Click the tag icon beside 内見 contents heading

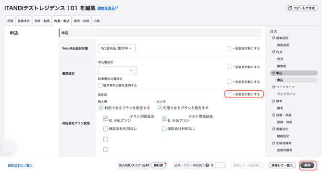coord(273,52)
